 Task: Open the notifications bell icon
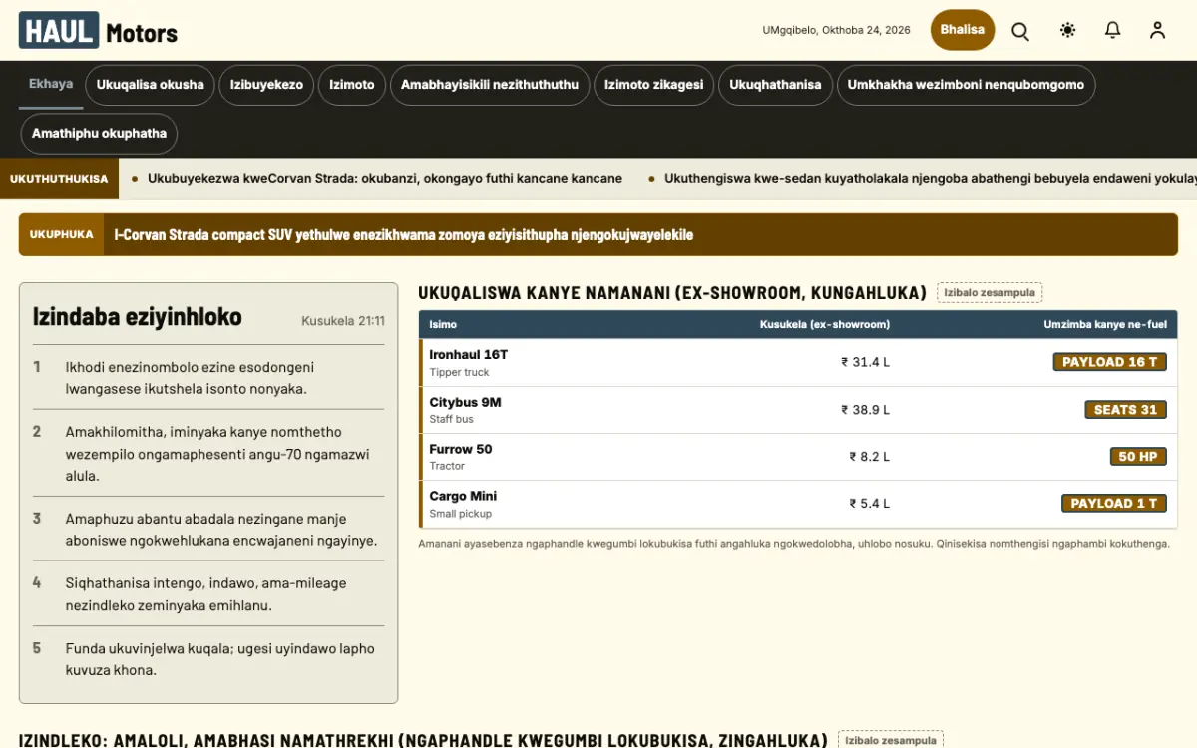pyautogui.click(x=1113, y=30)
